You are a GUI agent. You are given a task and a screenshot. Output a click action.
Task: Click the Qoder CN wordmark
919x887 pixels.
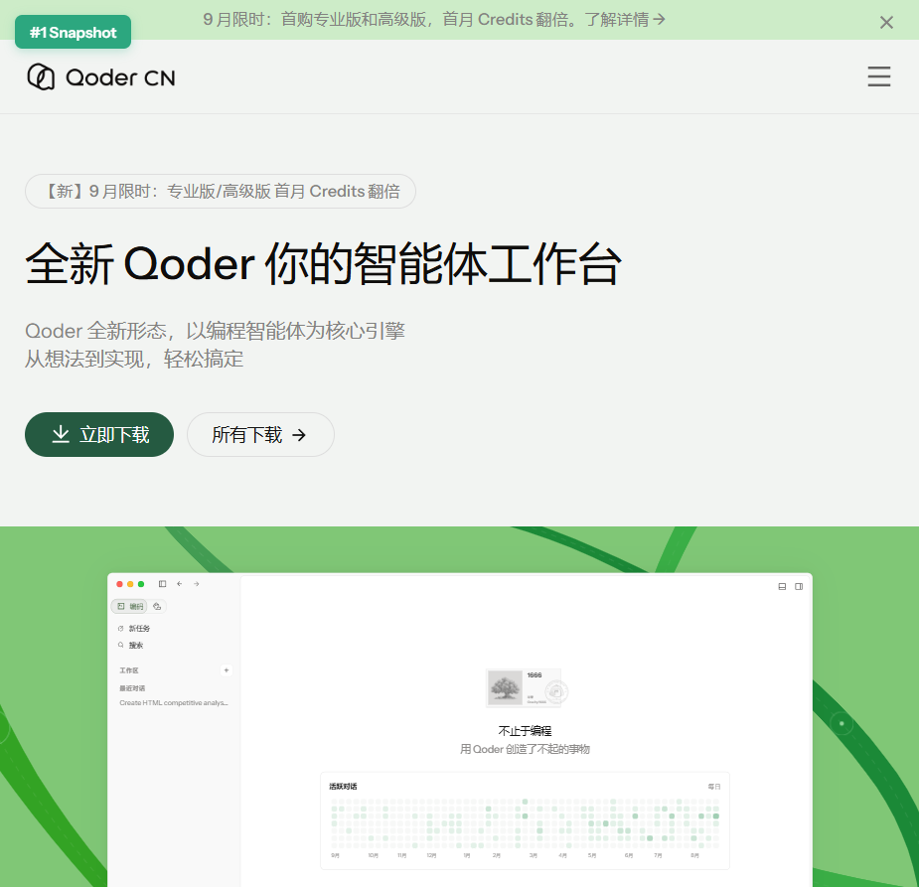point(120,77)
